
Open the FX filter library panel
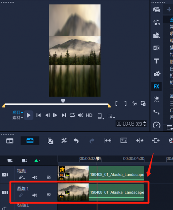tap(156, 86)
